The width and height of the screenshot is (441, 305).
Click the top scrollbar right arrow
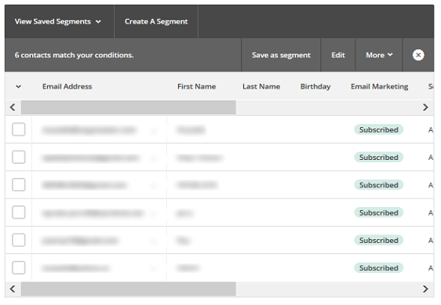[x=425, y=107]
